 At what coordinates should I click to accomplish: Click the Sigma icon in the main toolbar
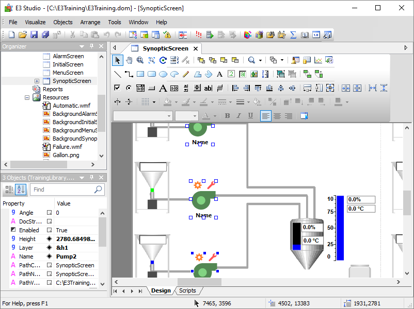pyautogui.click(x=293, y=35)
